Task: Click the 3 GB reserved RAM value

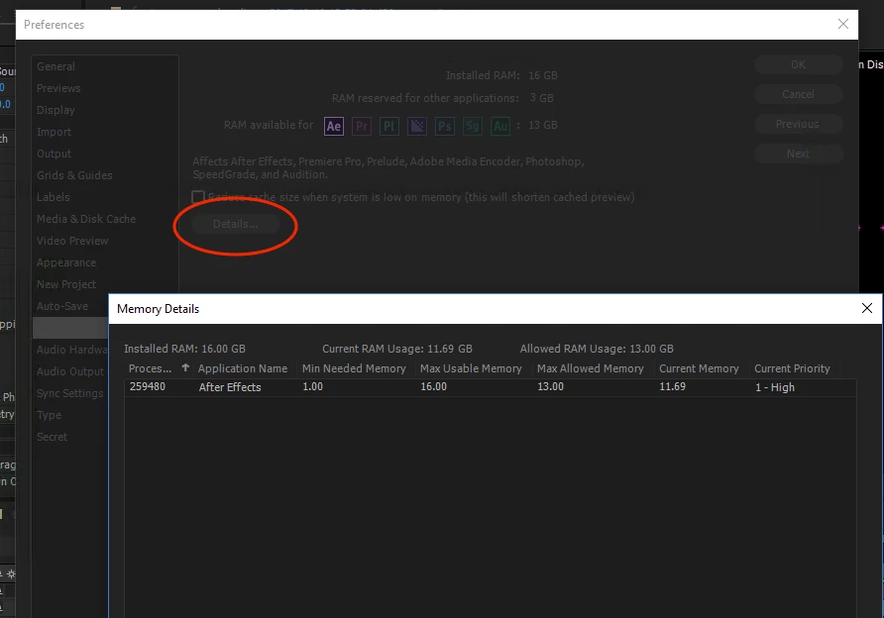Action: (542, 98)
